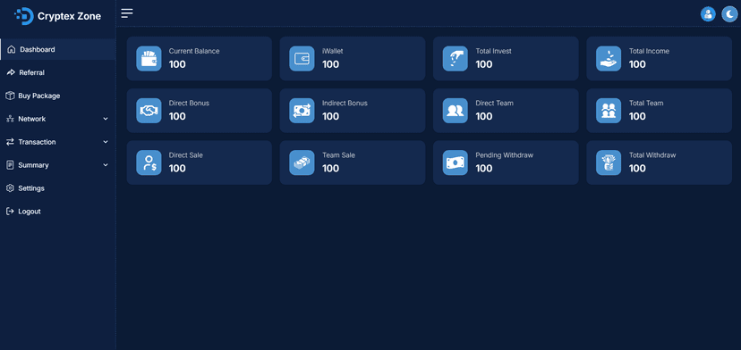Click the Network hierarchy icon
This screenshot has height=350, width=741.
click(x=10, y=119)
